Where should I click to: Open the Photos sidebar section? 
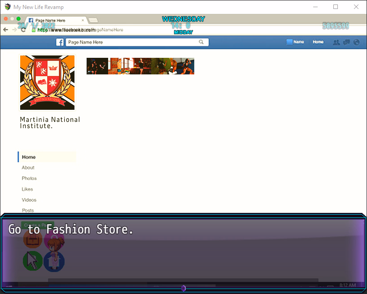(29, 178)
